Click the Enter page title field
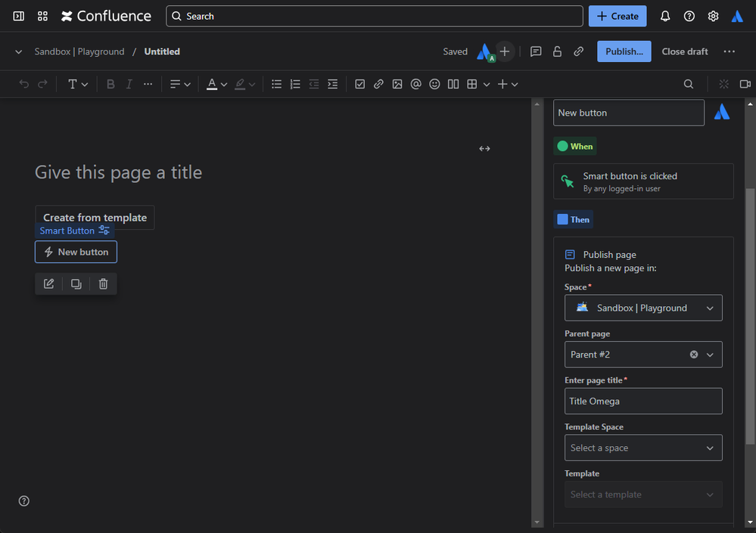This screenshot has width=756, height=533. 643,401
